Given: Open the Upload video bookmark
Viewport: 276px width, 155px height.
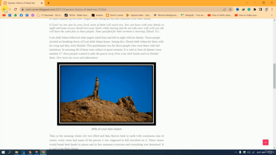Looking at the screenshot, I should click(138, 15).
